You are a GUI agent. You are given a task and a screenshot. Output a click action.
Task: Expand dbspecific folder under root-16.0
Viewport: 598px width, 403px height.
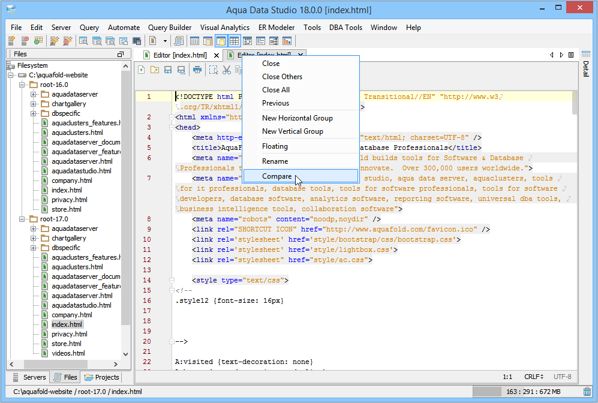coord(33,113)
